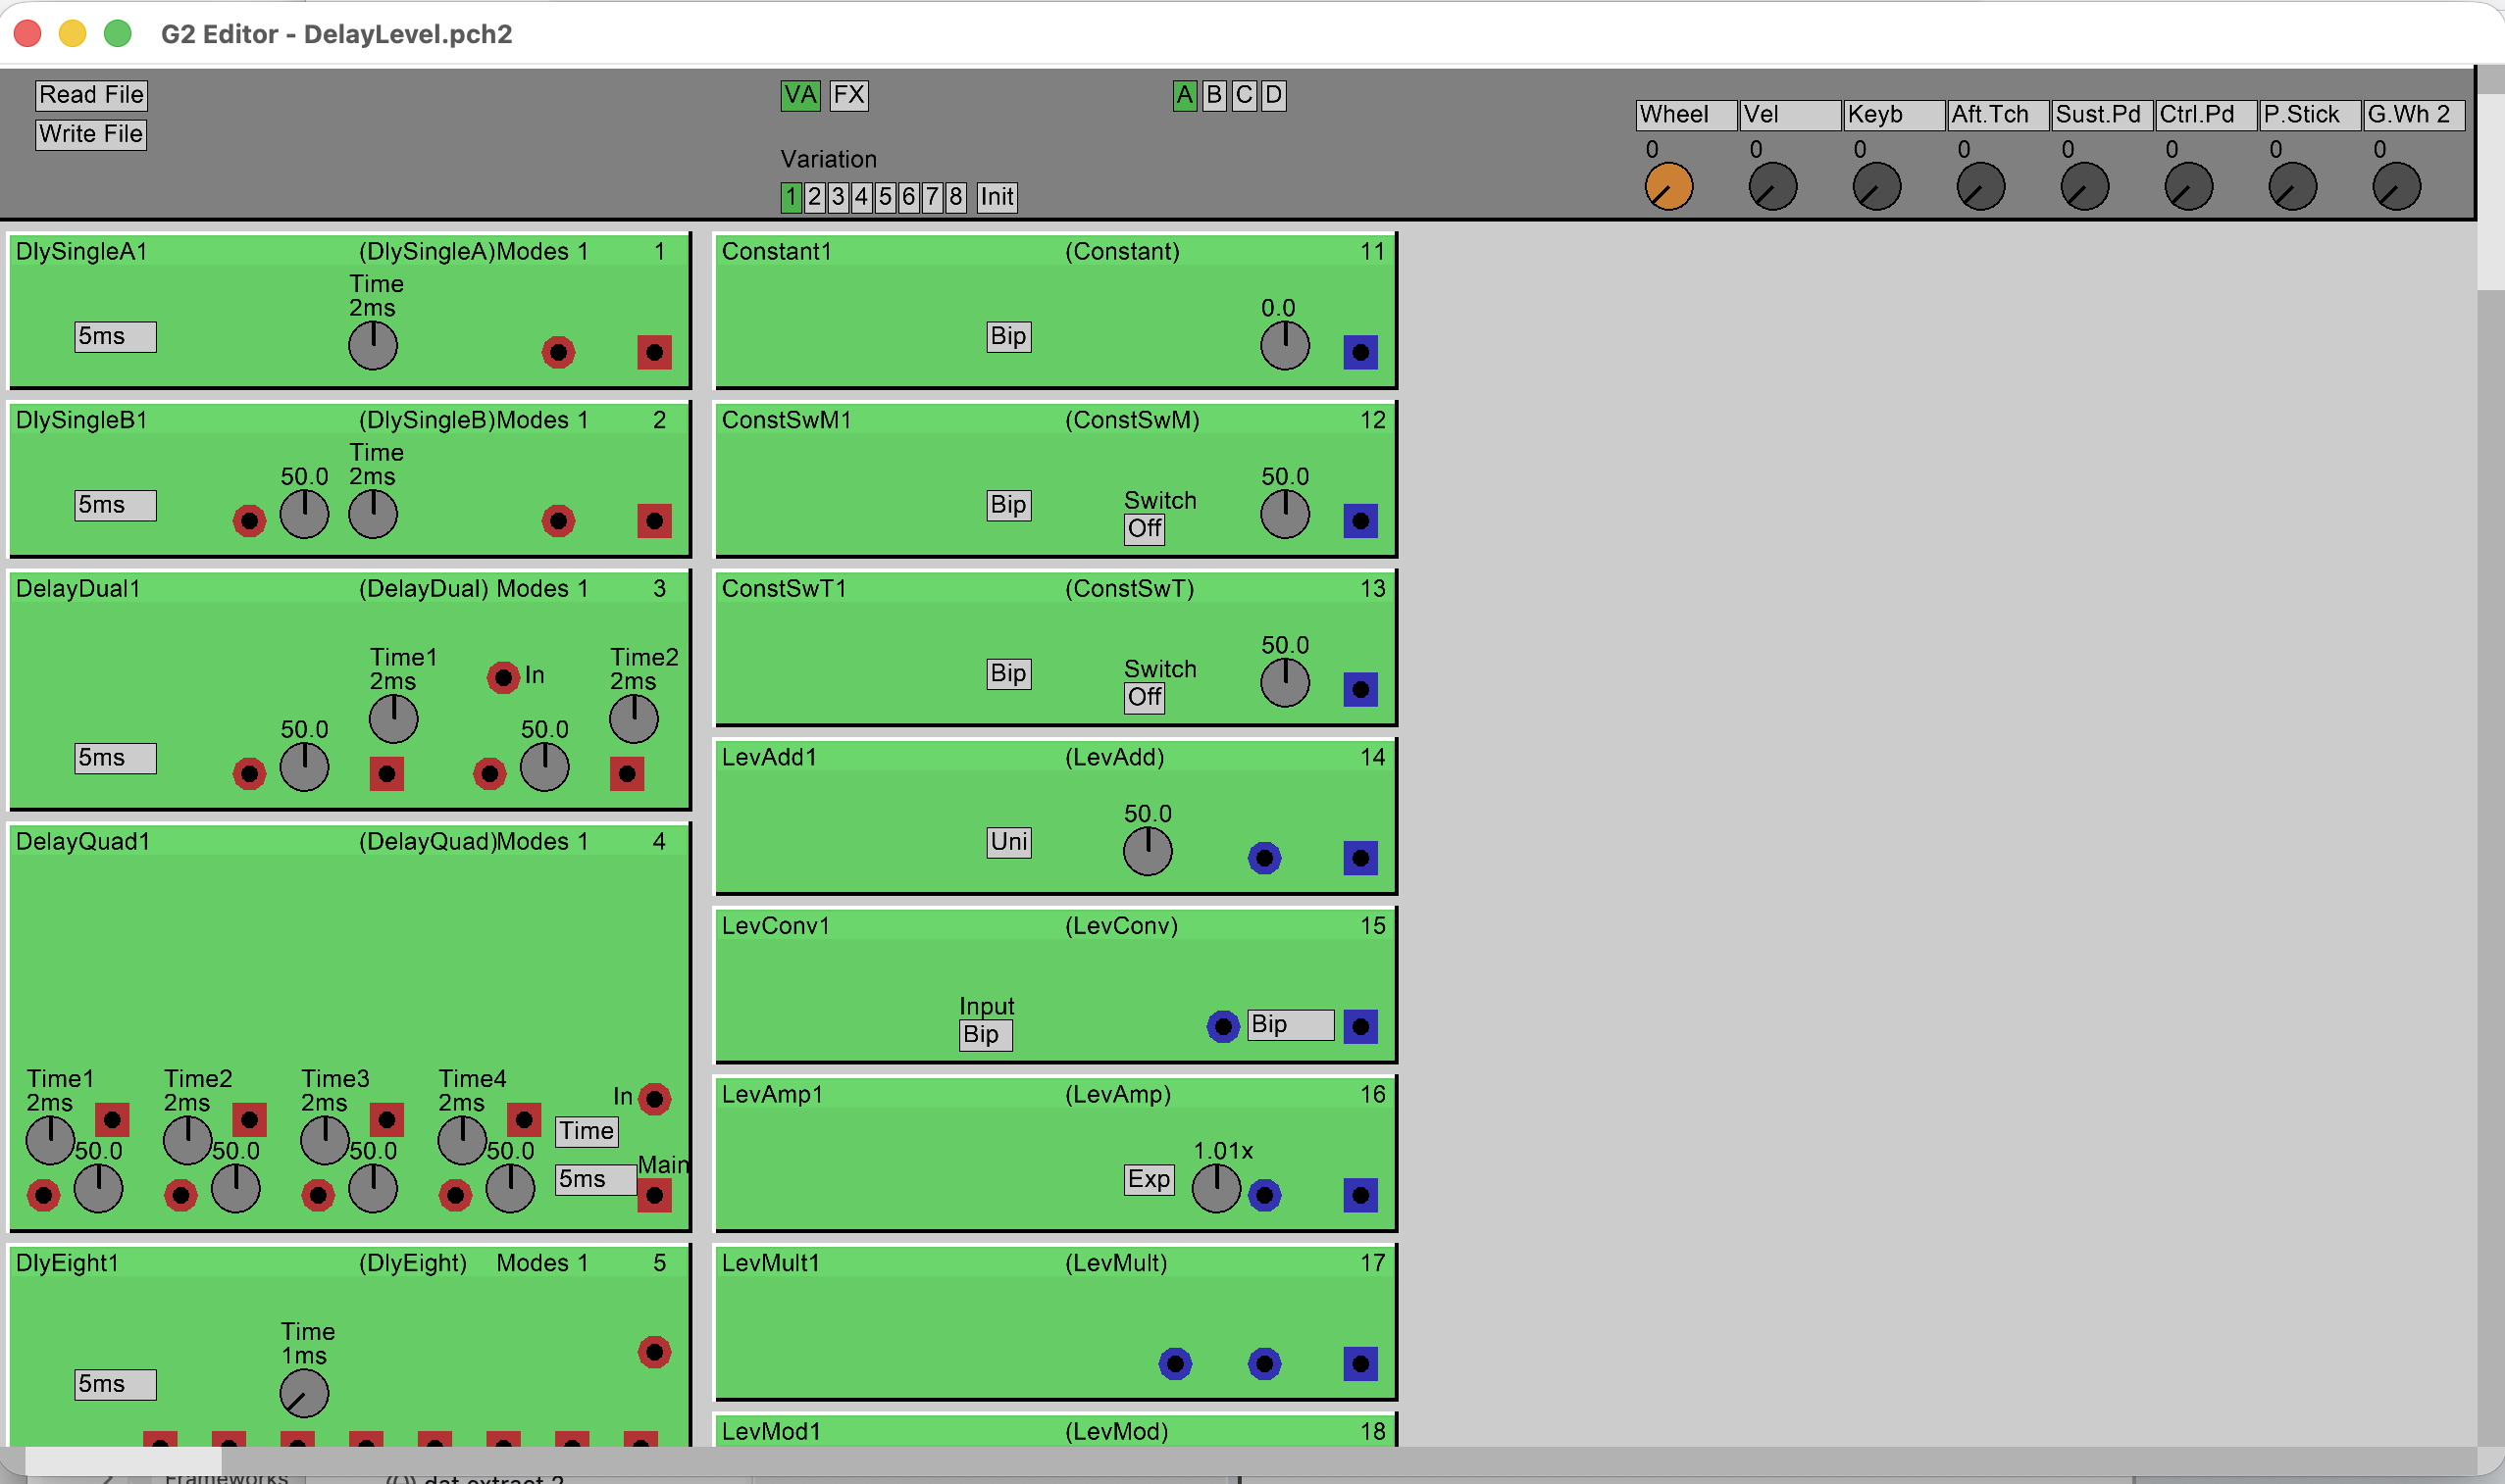Click the Read File button

tap(91, 95)
